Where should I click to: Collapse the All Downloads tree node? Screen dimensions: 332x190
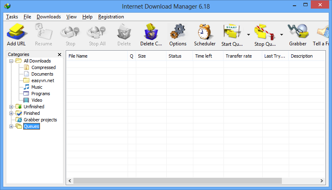point(11,61)
